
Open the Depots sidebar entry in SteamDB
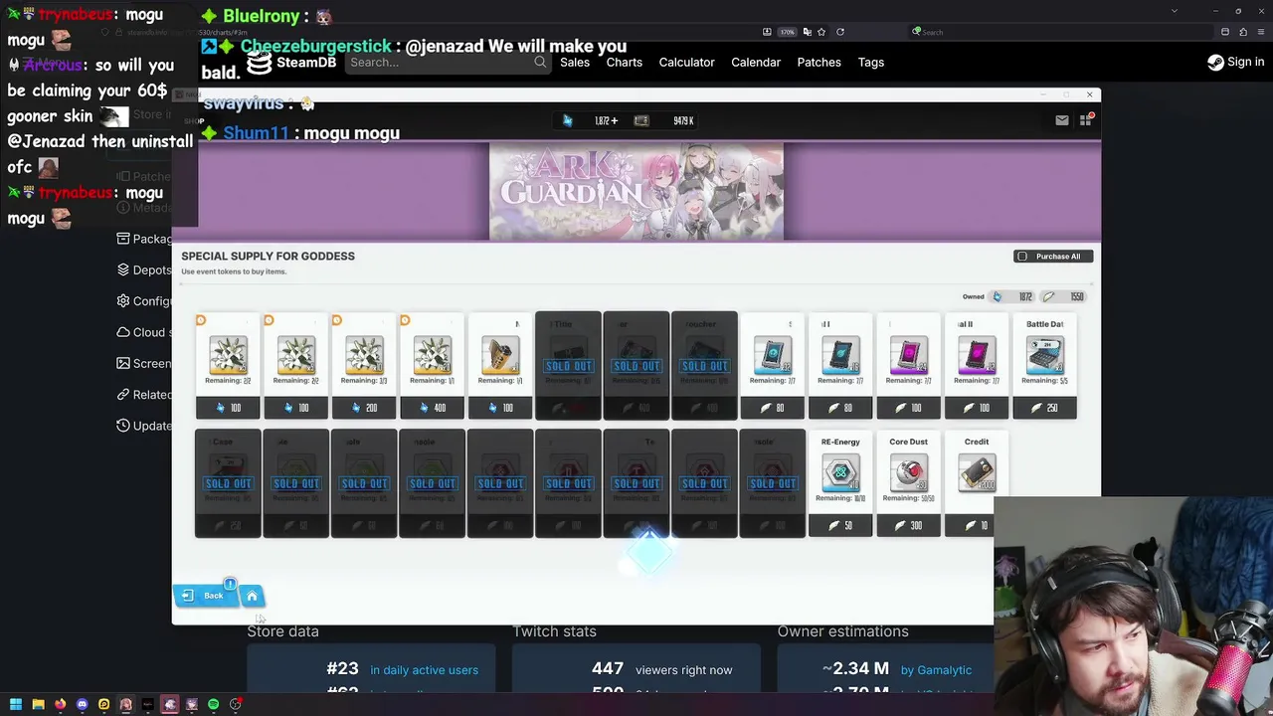144,269
